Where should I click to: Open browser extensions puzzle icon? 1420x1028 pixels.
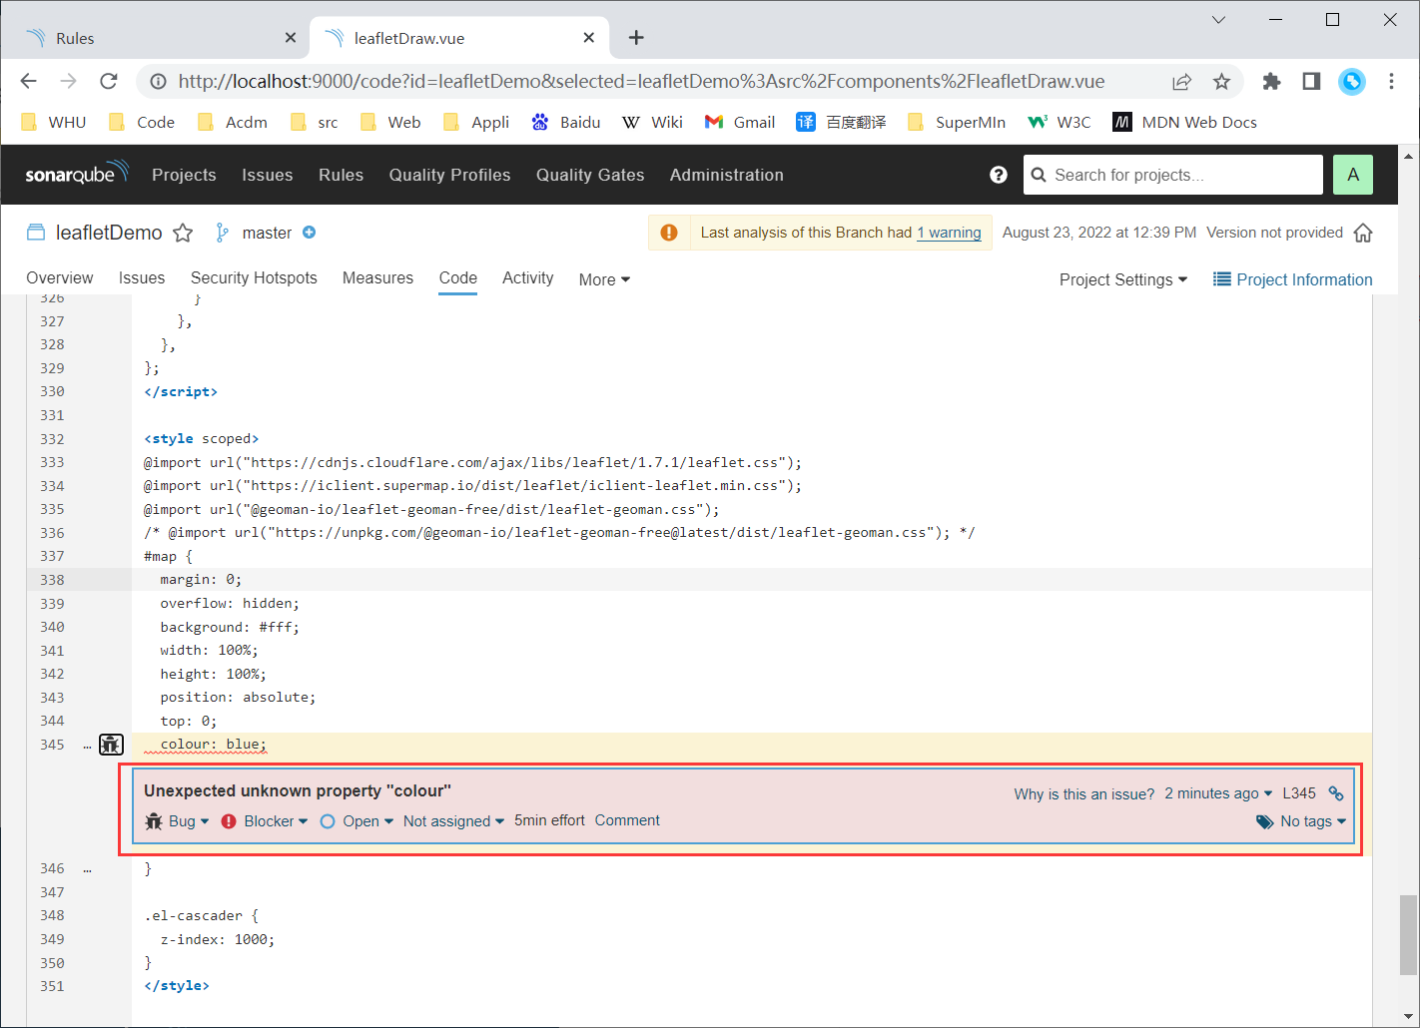pyautogui.click(x=1271, y=82)
